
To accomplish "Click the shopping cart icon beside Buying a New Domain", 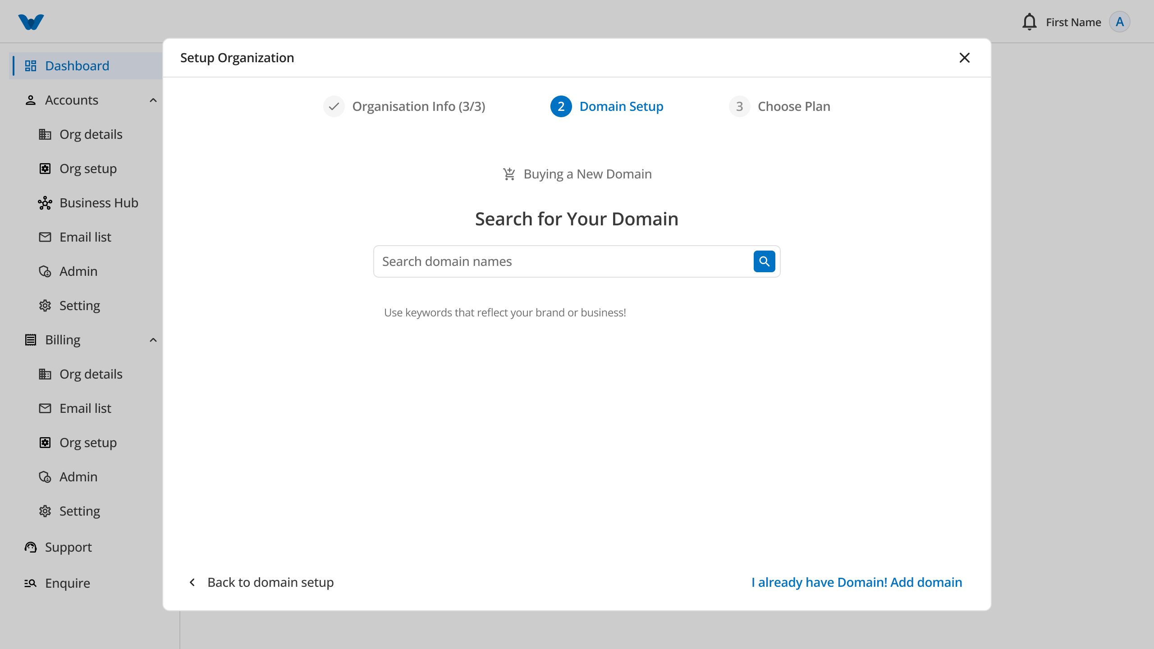I will [x=509, y=174].
